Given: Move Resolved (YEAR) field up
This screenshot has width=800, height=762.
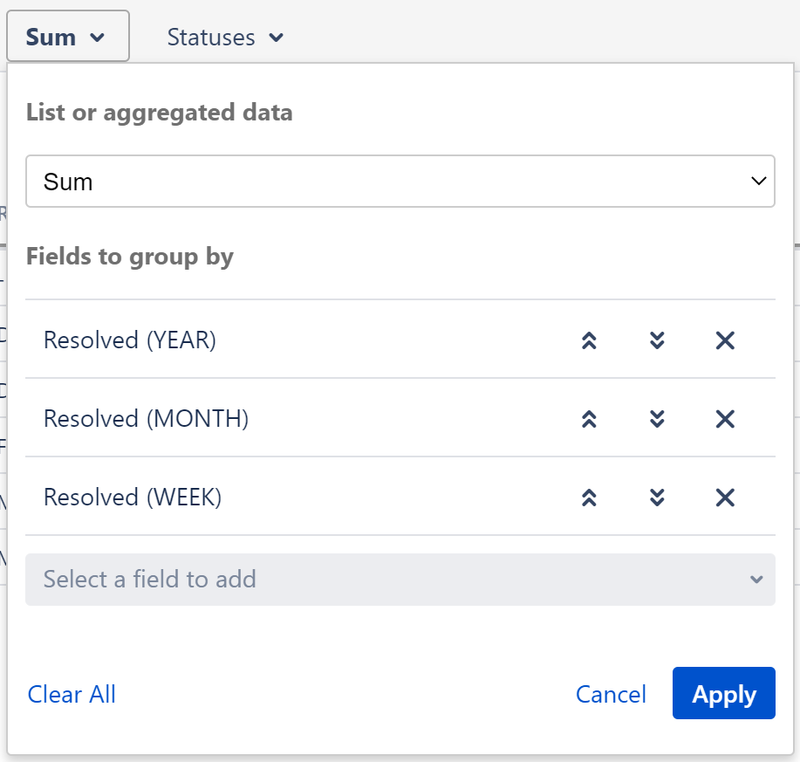Looking at the screenshot, I should coord(589,340).
